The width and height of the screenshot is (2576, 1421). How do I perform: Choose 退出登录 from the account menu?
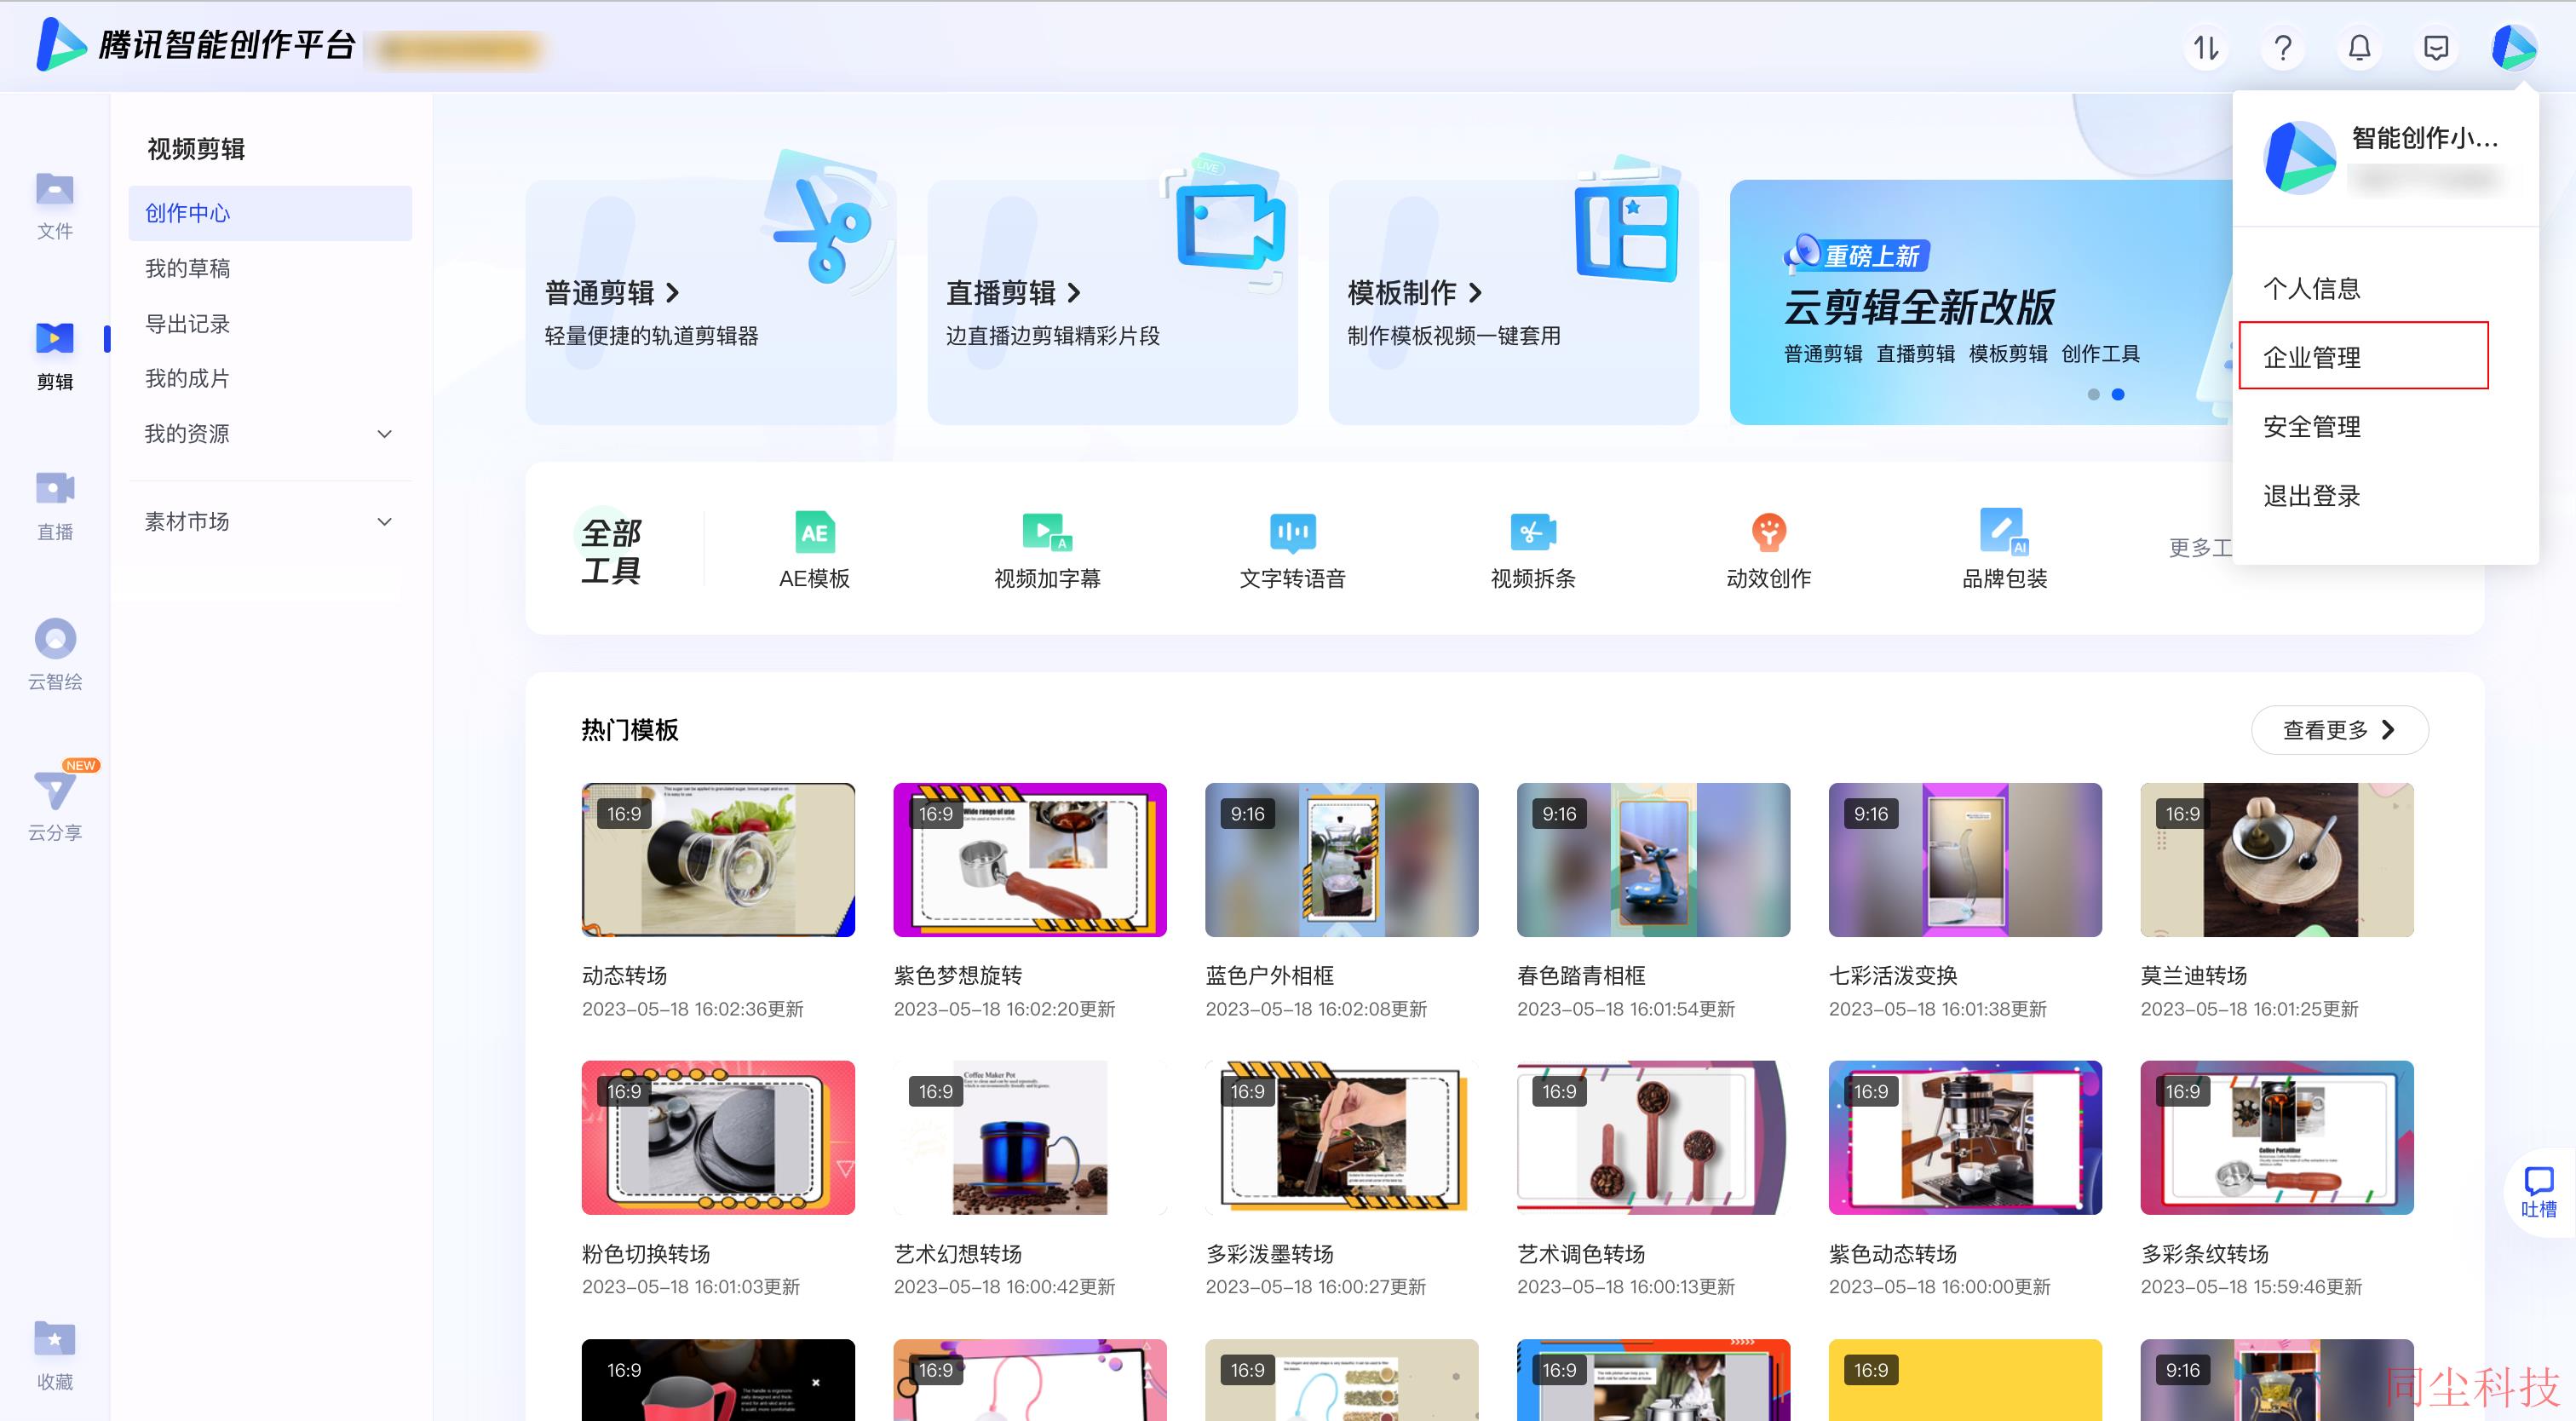click(x=2311, y=495)
